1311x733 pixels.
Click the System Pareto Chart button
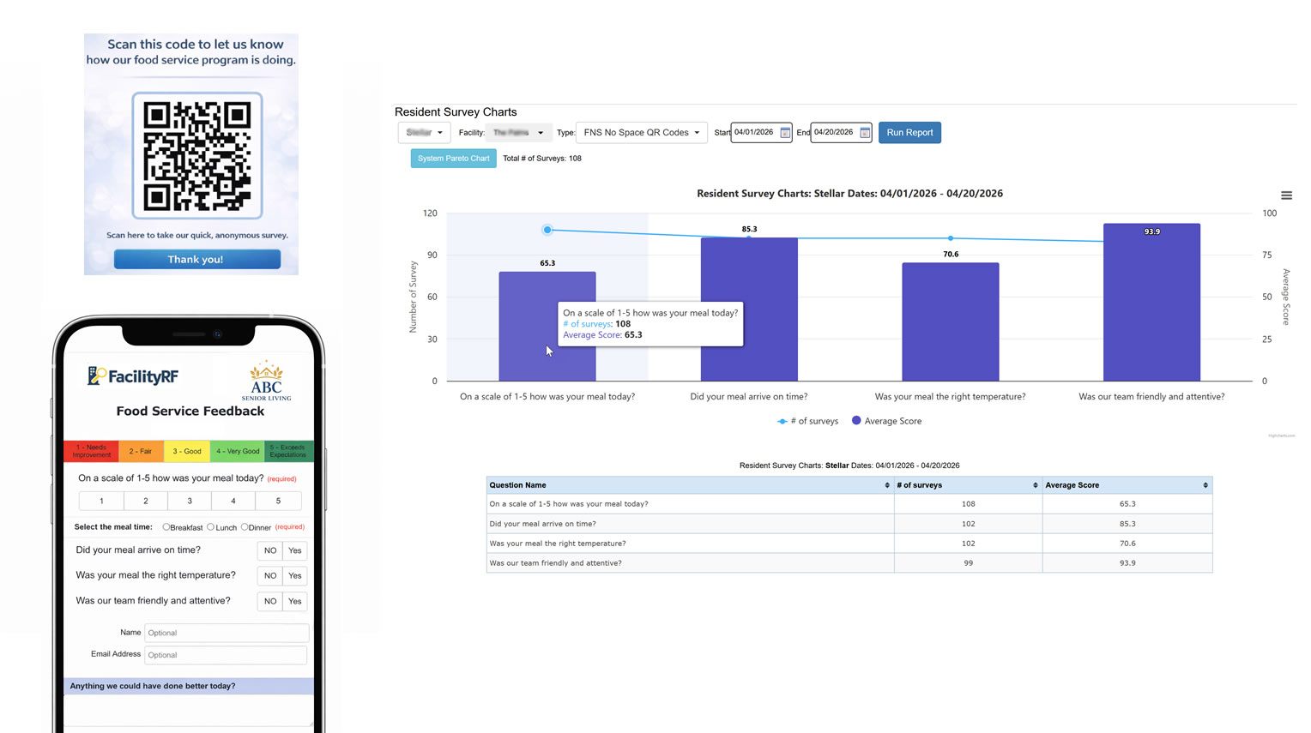(x=453, y=159)
